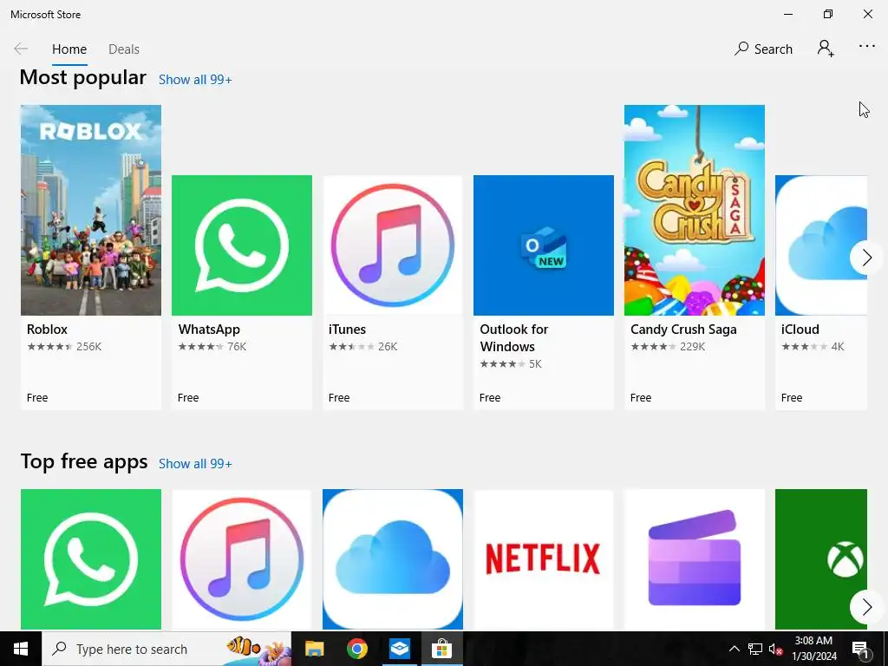888x666 pixels.
Task: Open the Home tab
Action: 69,49
